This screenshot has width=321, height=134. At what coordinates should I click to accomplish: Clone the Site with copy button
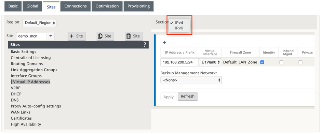pyautogui.click(x=105, y=36)
